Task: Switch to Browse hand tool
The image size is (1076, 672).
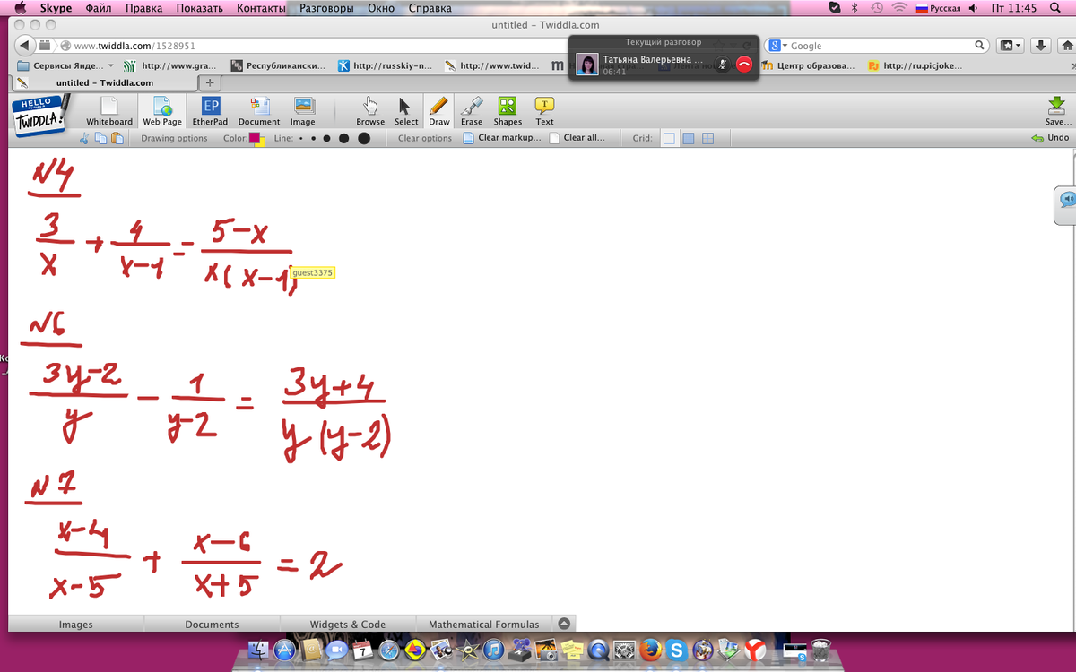Action: [x=370, y=111]
